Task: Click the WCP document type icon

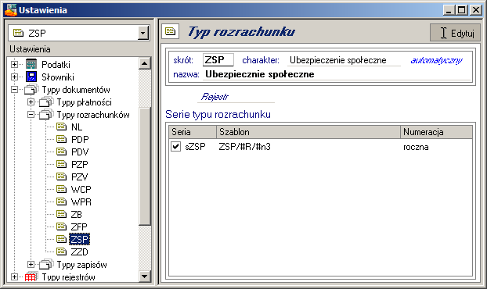Action: (x=62, y=189)
